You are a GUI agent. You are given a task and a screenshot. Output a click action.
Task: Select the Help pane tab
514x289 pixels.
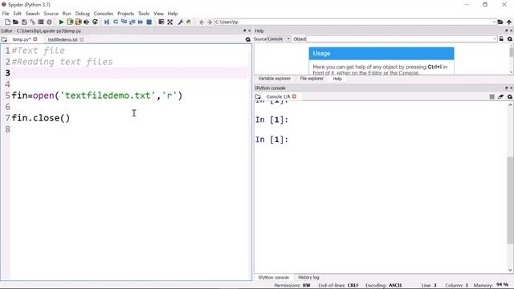click(x=337, y=79)
